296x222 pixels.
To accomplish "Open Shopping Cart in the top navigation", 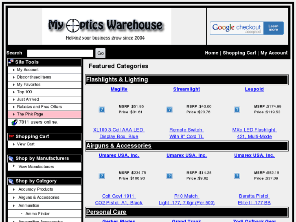I will tap(239, 53).
